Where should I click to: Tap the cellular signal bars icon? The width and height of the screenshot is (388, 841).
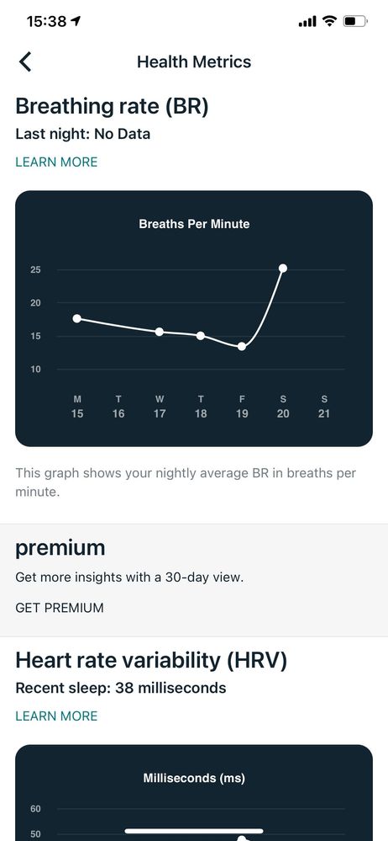click(x=307, y=21)
